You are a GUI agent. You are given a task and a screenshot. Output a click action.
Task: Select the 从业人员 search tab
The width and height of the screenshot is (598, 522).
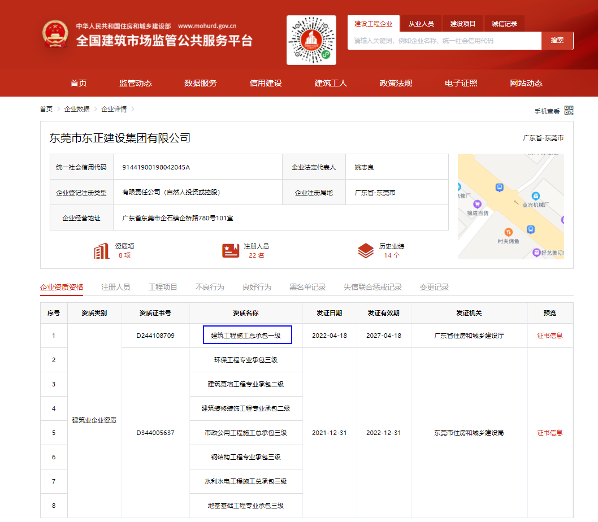click(x=421, y=24)
